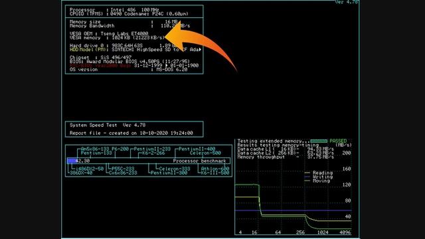425x239 pixels.
Task: Click the '256' x-axis label
Action: pos(300,232)
